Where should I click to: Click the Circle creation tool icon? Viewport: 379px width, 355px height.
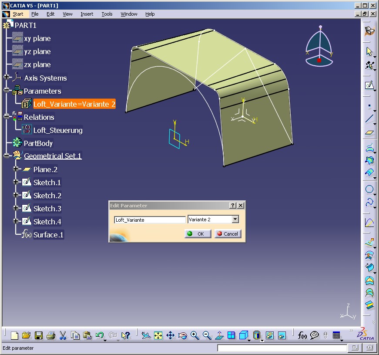pyautogui.click(x=369, y=189)
